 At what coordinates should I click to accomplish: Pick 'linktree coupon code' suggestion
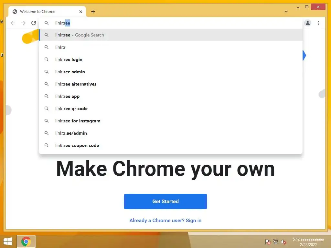[x=171, y=145]
